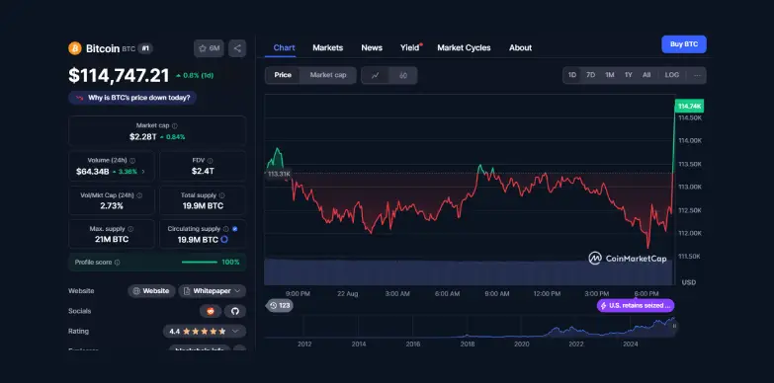Select the All time range
This screenshot has width=774, height=383.
pyautogui.click(x=646, y=75)
